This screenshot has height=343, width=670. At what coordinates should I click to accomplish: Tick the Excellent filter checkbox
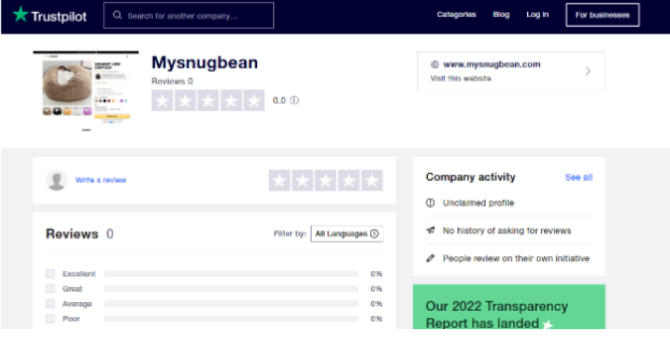pos(51,273)
